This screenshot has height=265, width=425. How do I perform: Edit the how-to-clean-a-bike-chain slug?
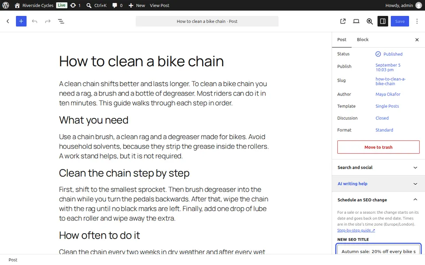(390, 81)
